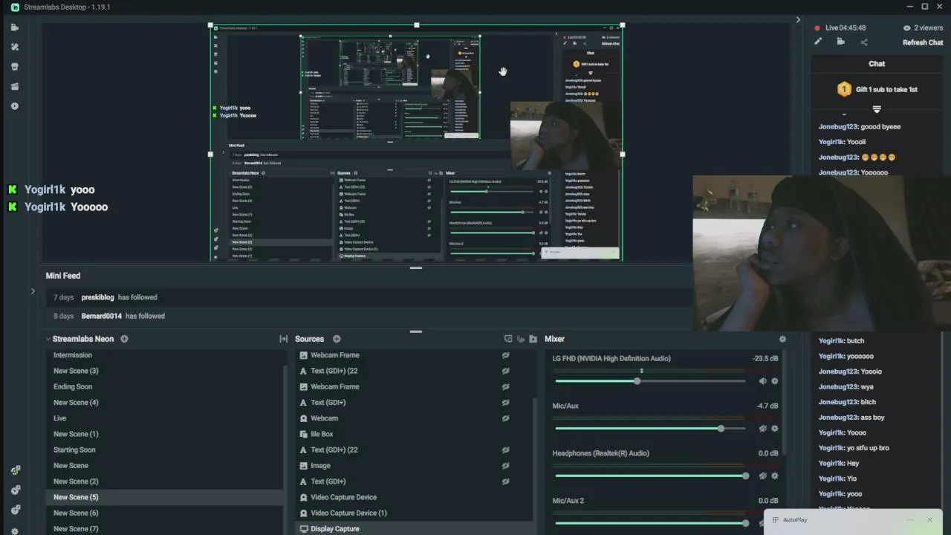Toggle visibility of the Webcam source

coord(505,418)
